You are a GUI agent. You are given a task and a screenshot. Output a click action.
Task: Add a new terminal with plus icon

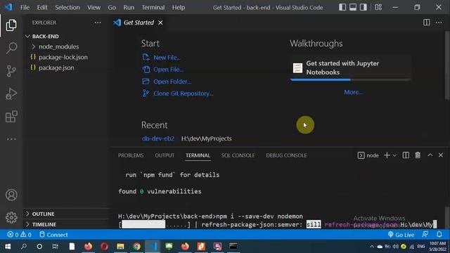tap(387, 155)
